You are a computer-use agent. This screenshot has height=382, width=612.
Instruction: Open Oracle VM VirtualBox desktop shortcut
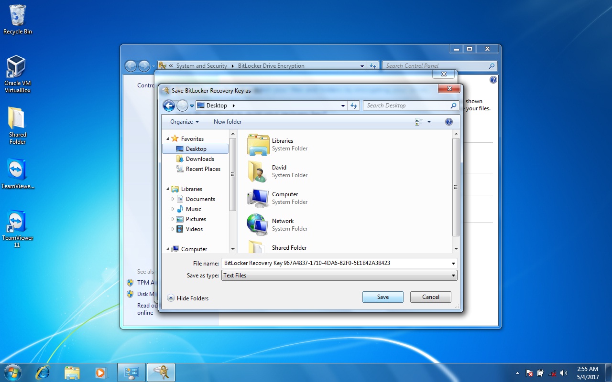[17, 74]
